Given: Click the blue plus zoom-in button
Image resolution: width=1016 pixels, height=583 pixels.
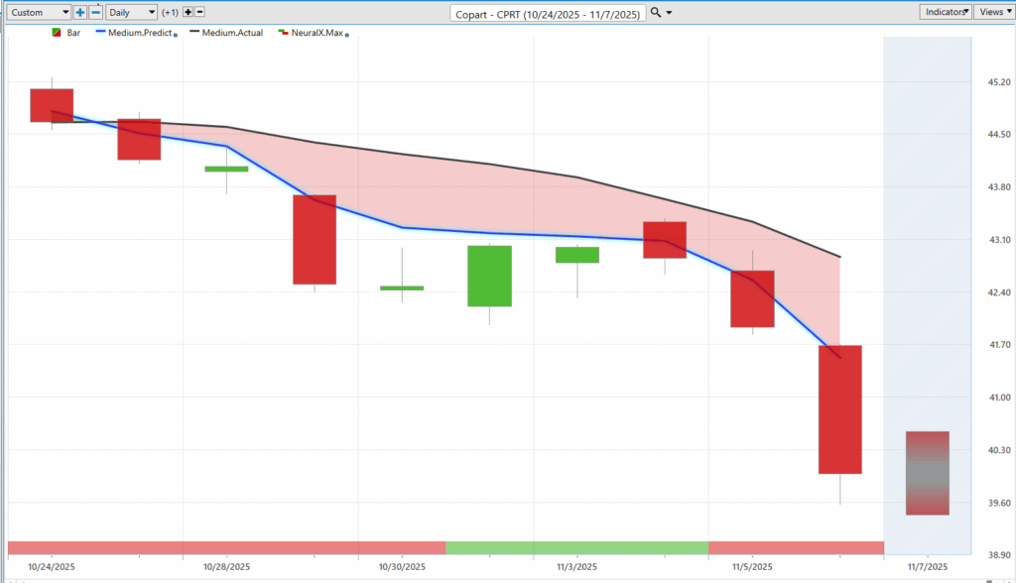Looking at the screenshot, I should click(x=80, y=12).
